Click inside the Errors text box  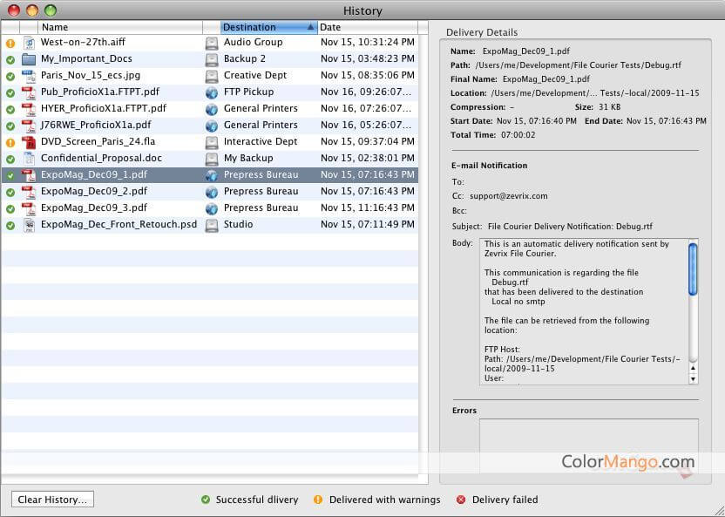pyautogui.click(x=588, y=445)
